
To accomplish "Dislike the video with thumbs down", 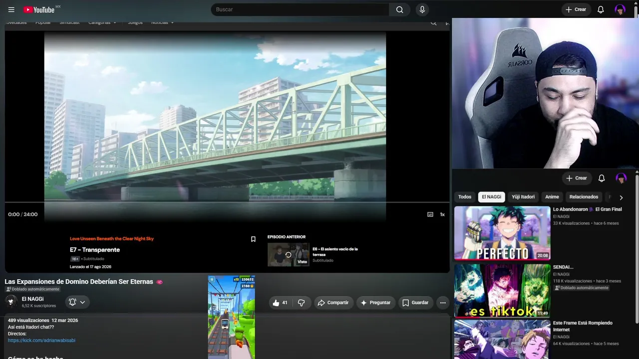I will pyautogui.click(x=302, y=303).
